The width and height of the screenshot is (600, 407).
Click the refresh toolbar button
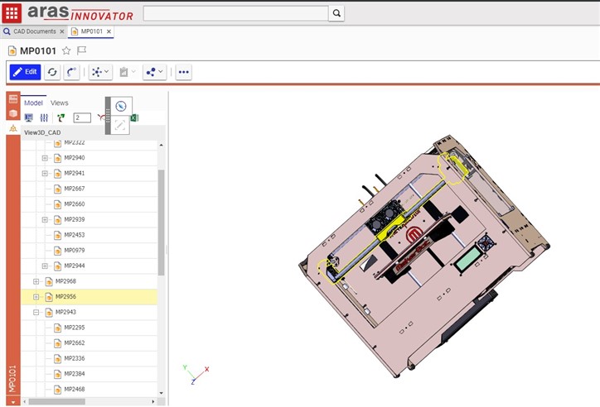click(52, 72)
